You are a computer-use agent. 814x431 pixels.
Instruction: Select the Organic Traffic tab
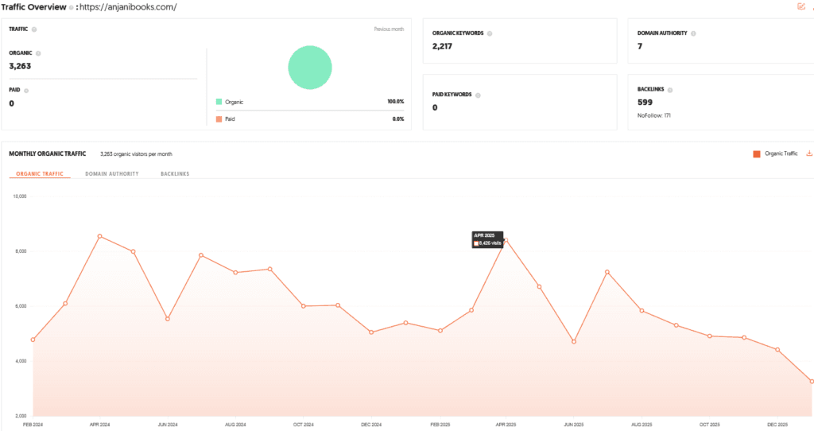pos(40,173)
